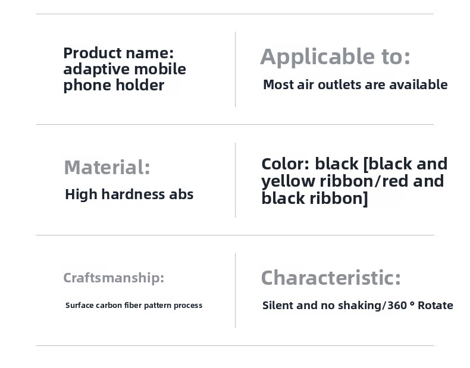The image size is (470, 368).
Task: Click the topmost horizontal divider line
Action: point(234,14)
